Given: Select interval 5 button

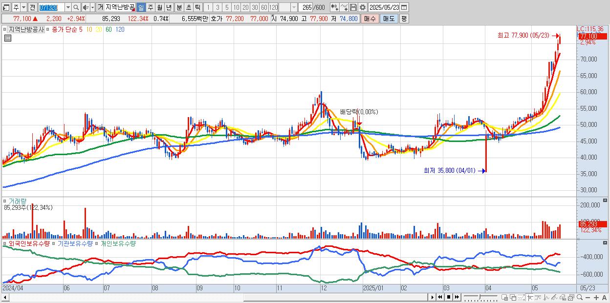Looking at the screenshot, I should [x=227, y=7].
